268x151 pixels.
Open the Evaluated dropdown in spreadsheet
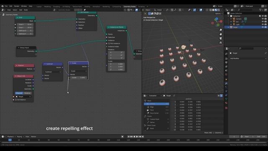(x=155, y=96)
